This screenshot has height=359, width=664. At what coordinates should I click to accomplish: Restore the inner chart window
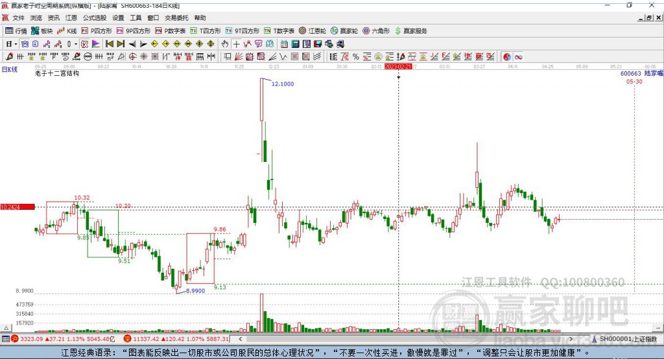(x=649, y=17)
